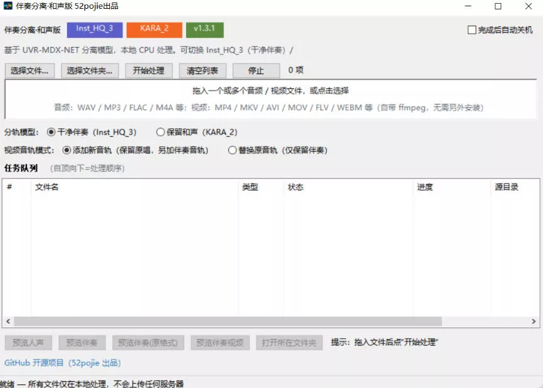Click the 停止 stop button
Screen dimensions: 543x388
point(256,71)
